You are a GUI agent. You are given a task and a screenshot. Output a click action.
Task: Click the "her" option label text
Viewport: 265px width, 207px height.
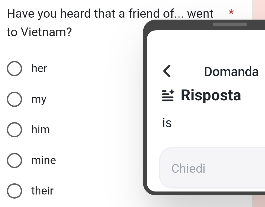click(x=39, y=68)
